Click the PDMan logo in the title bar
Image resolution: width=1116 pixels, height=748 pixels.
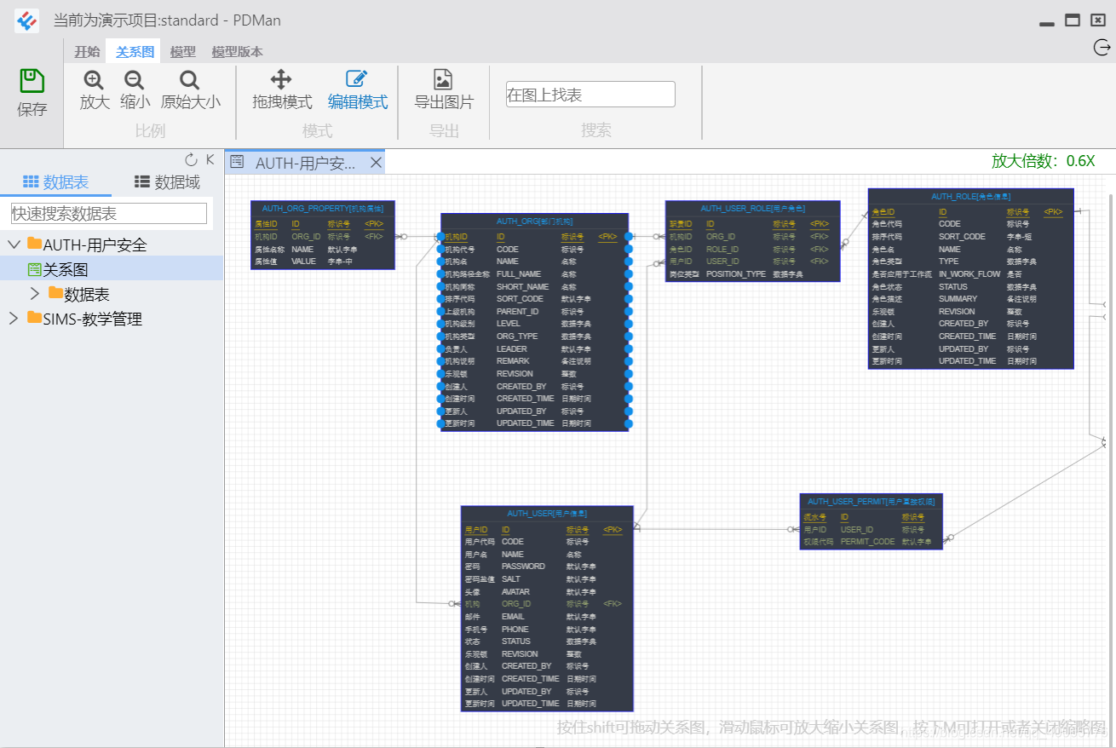pos(27,20)
